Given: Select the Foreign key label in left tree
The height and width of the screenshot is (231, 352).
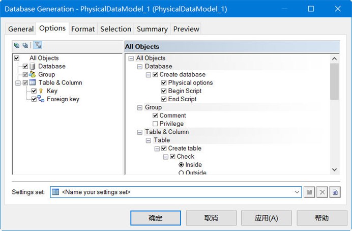Looking at the screenshot, I should (x=63, y=99).
